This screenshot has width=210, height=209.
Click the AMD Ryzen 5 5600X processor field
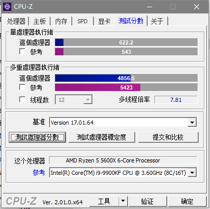tap(123, 160)
